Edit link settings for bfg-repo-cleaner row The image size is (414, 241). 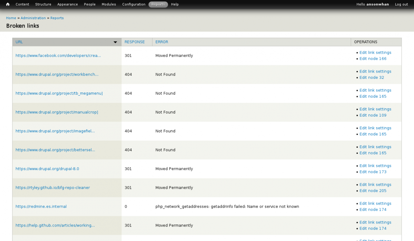click(375, 185)
